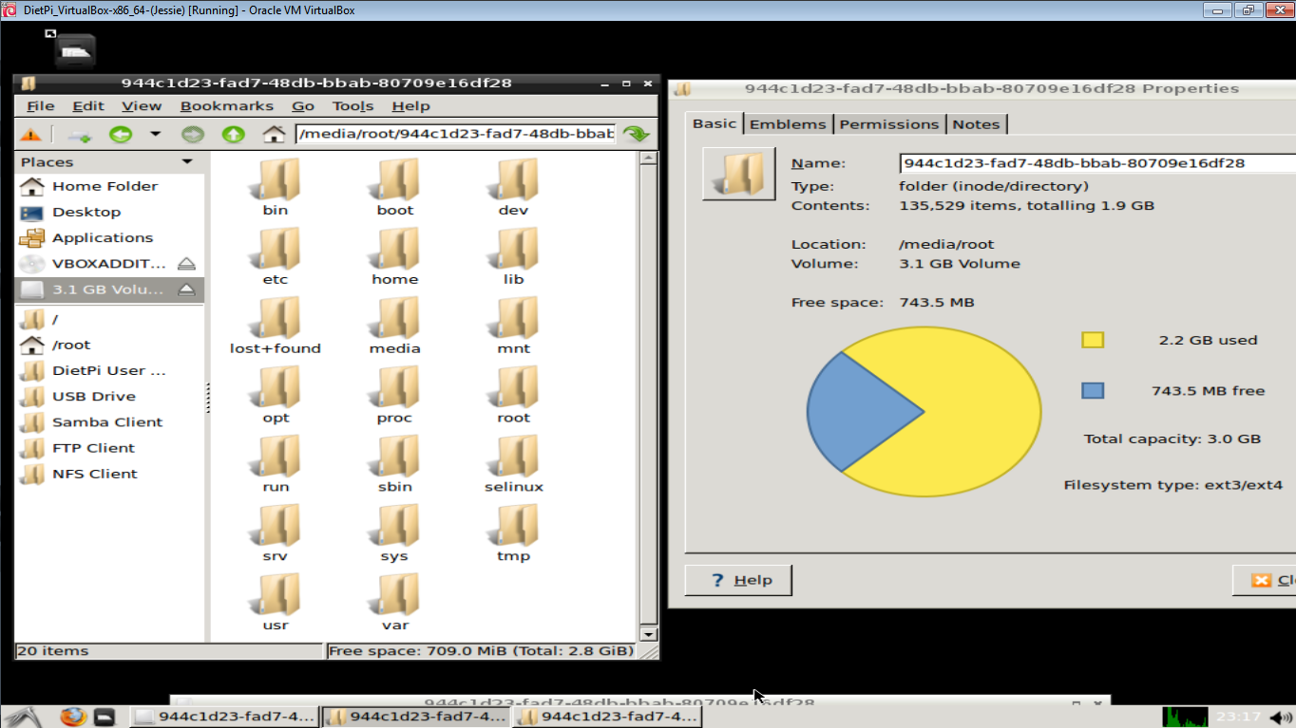Screen dimensions: 1296x728
Task: Switch to the Notes tab
Action: [976, 124]
